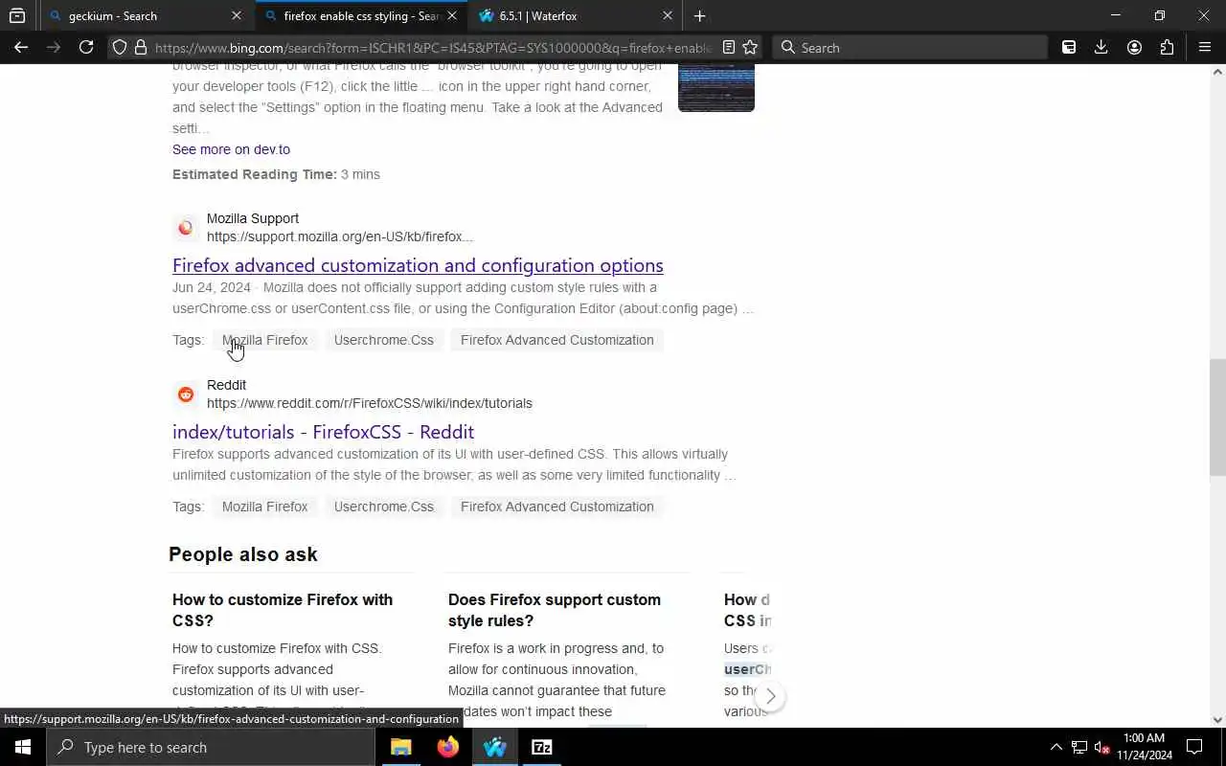Click the scrollbar down arrow
The width and height of the screenshot is (1226, 766).
pos(1217,720)
